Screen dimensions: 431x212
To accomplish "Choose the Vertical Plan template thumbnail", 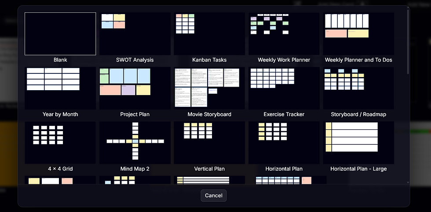I will (x=209, y=143).
